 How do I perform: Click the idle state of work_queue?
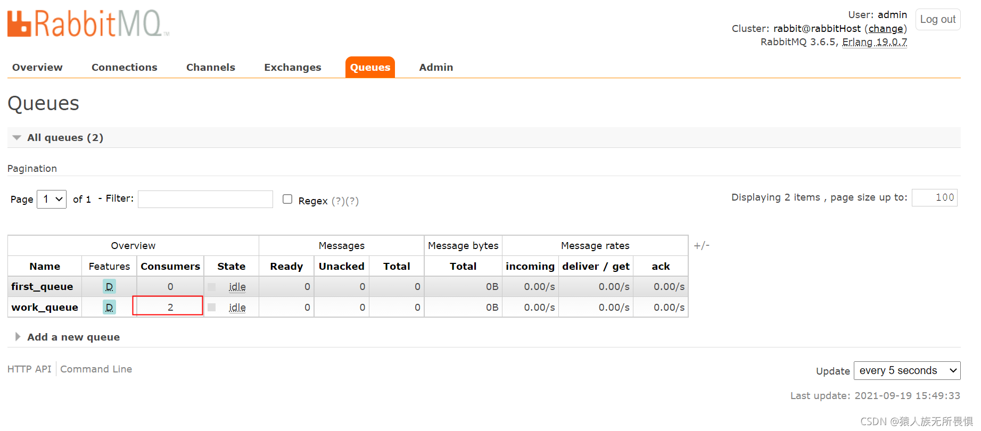pyautogui.click(x=237, y=308)
